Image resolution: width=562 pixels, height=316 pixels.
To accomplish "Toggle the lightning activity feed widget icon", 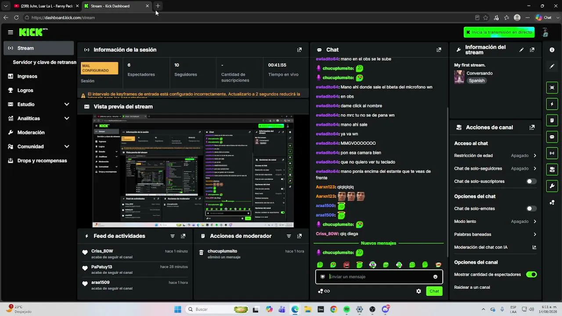I will click(552, 104).
